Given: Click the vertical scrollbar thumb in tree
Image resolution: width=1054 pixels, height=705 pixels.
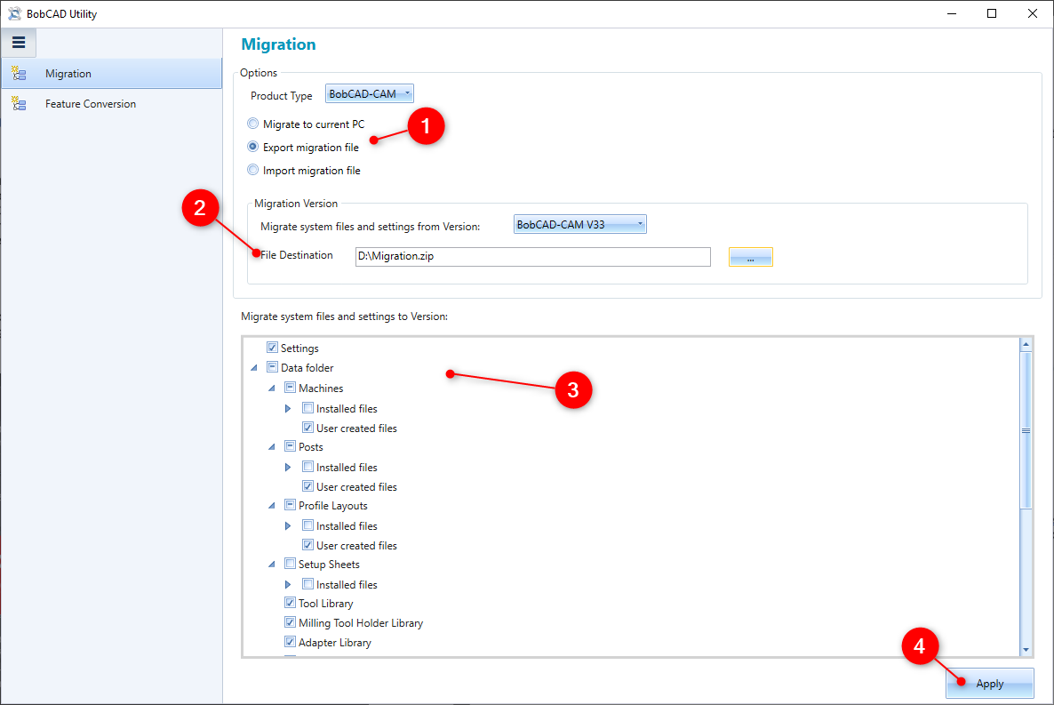Looking at the screenshot, I should coord(1026,430).
